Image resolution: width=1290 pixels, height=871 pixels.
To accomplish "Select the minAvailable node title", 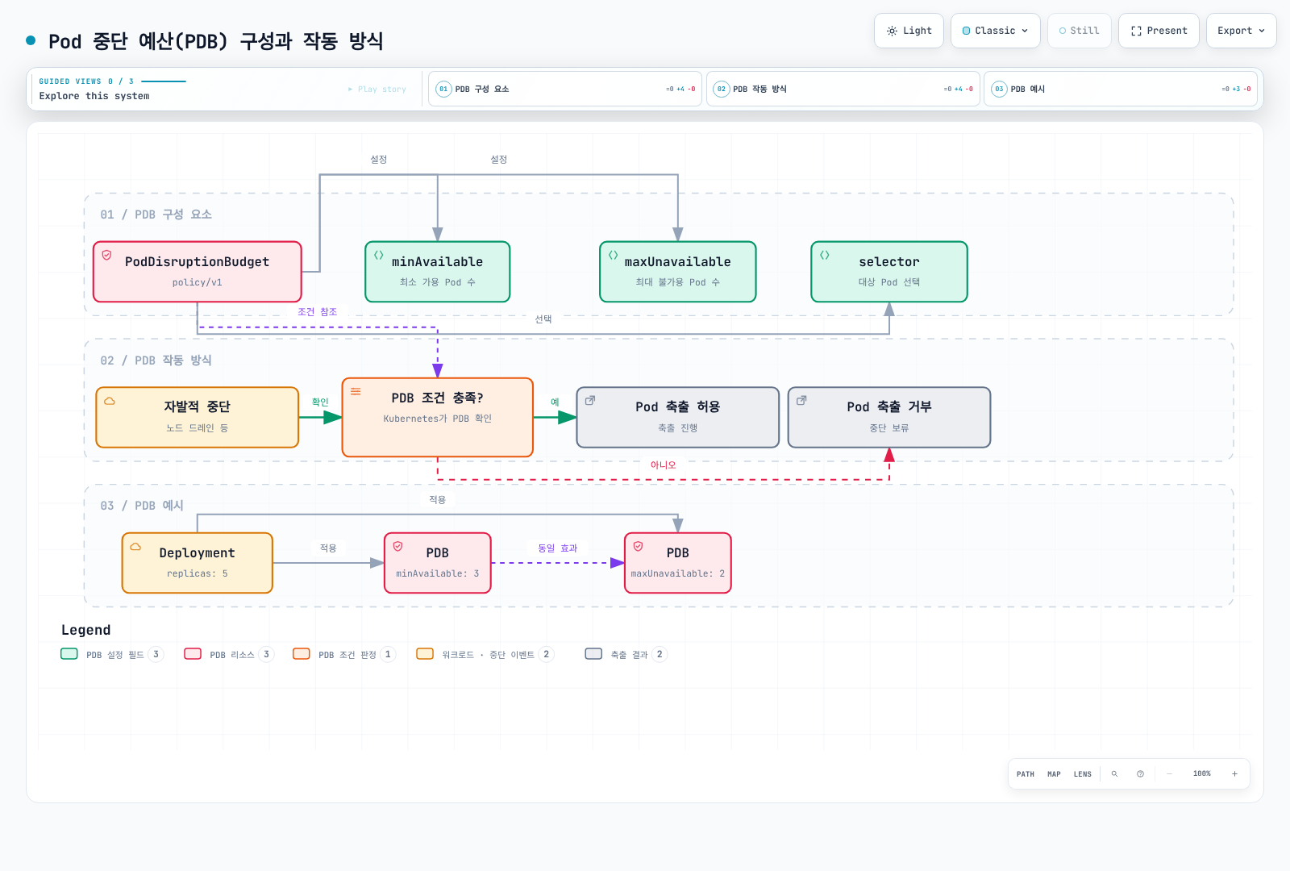I will tap(437, 262).
